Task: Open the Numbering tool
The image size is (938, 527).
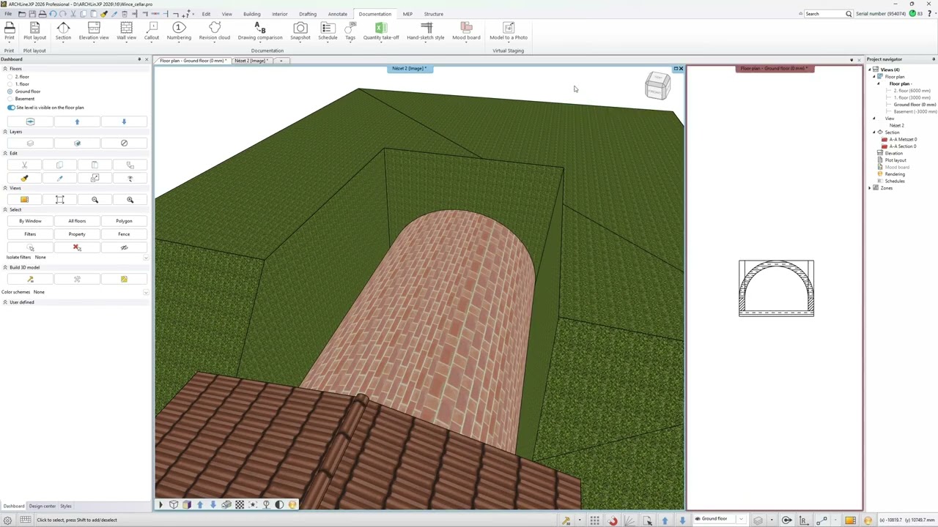Action: tap(179, 31)
